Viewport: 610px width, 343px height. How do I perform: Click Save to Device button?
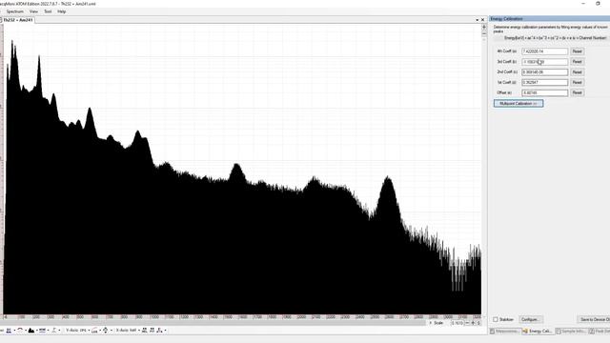(x=594, y=320)
